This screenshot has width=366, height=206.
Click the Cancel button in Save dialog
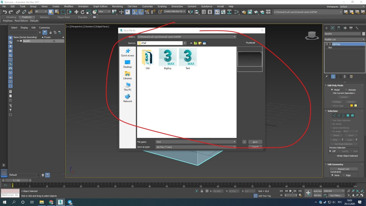(255, 147)
